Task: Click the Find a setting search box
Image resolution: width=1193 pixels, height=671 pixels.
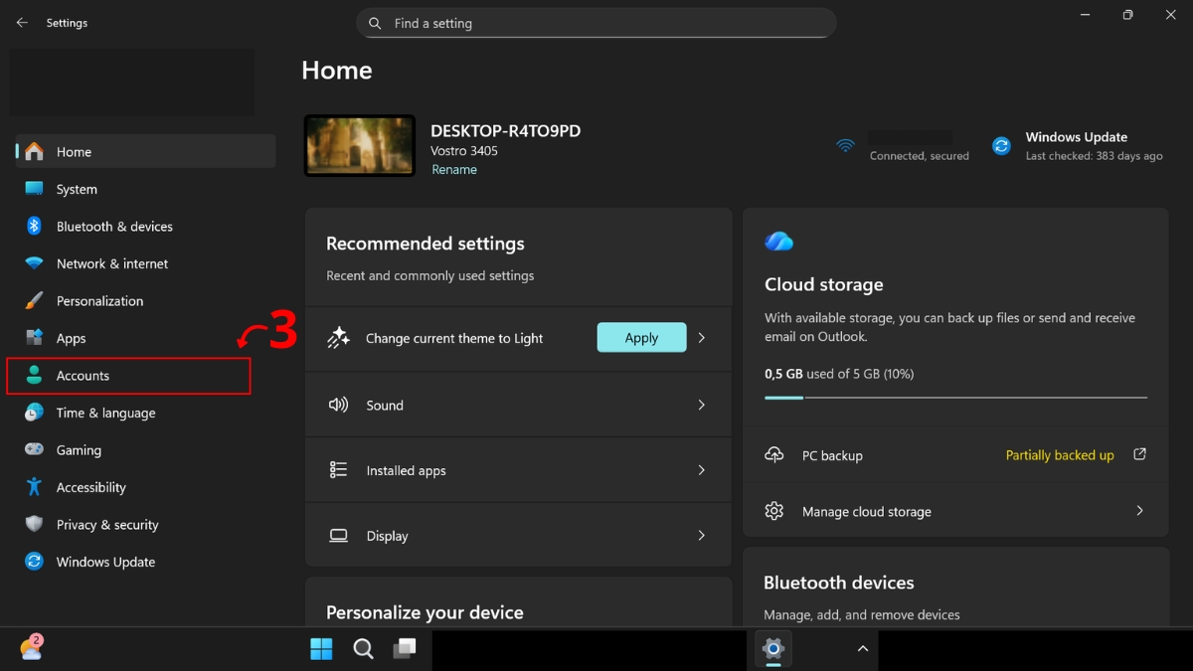Action: point(596,23)
